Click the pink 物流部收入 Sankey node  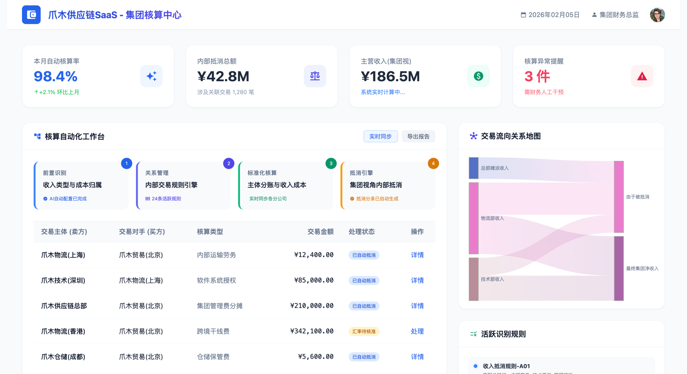tap(473, 218)
